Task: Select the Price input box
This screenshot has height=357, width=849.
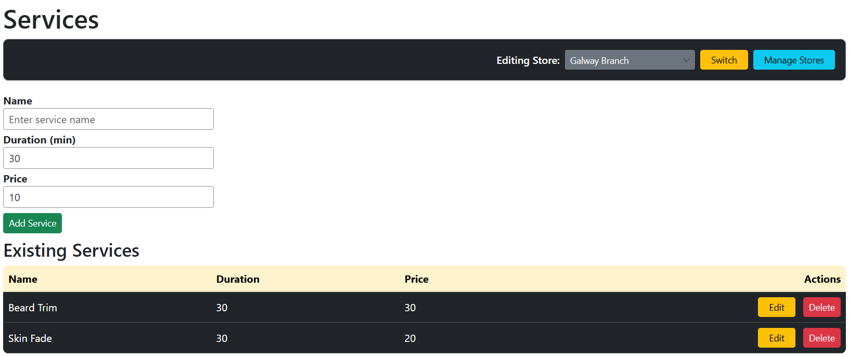Action: coord(108,197)
